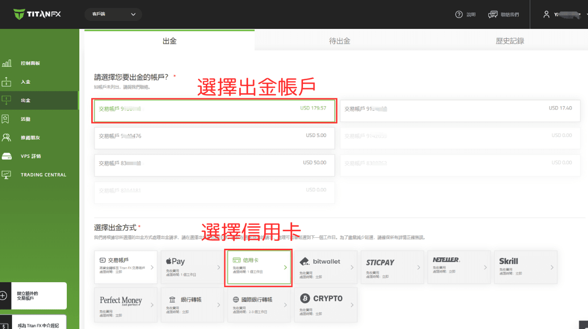
Task: Open 推薦朋友 refer-a-friend icon
Action: [x=6, y=138]
